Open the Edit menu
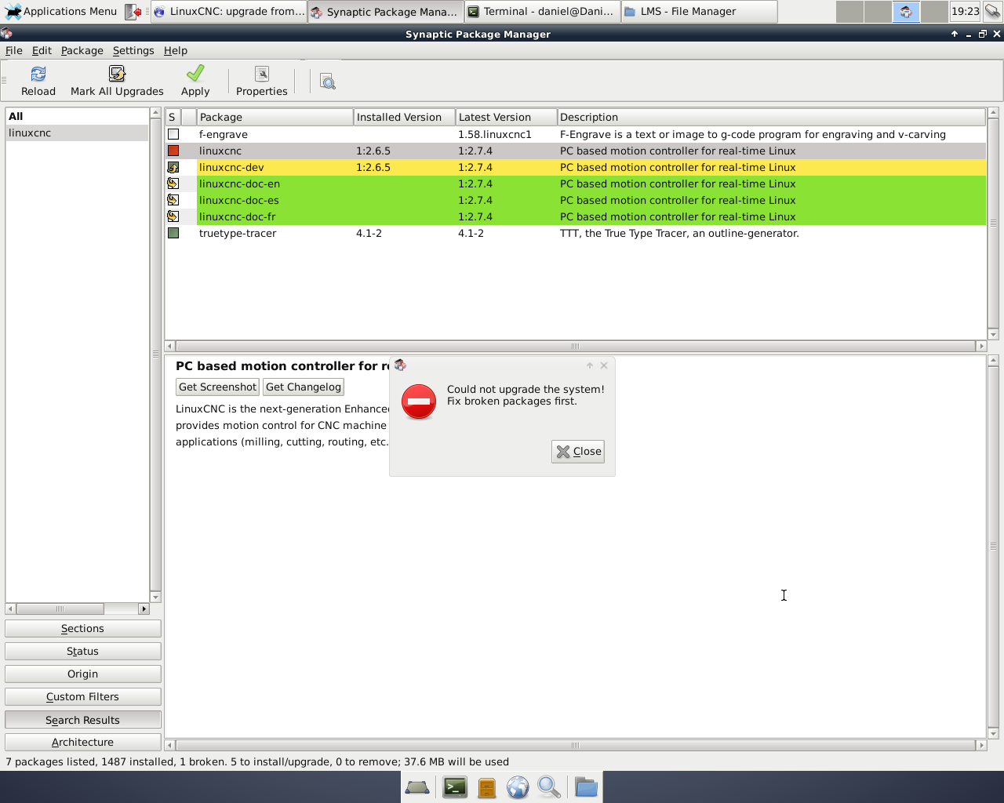This screenshot has height=803, width=1004. pyautogui.click(x=42, y=50)
